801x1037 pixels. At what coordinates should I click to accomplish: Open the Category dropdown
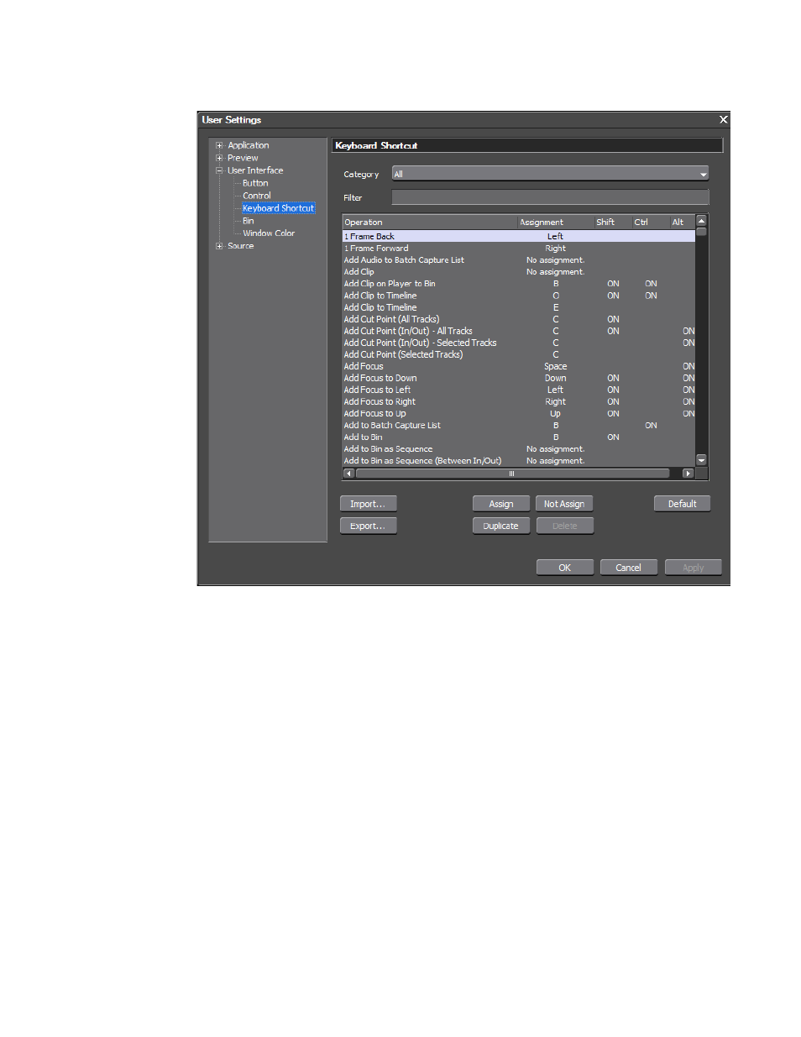[550, 174]
